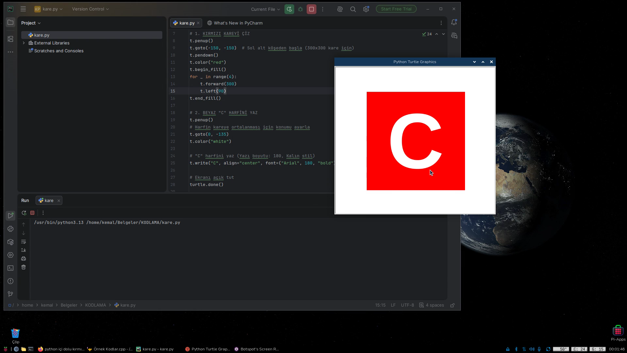The width and height of the screenshot is (627, 353).
Task: Select the kare run tab
Action: coord(49,201)
